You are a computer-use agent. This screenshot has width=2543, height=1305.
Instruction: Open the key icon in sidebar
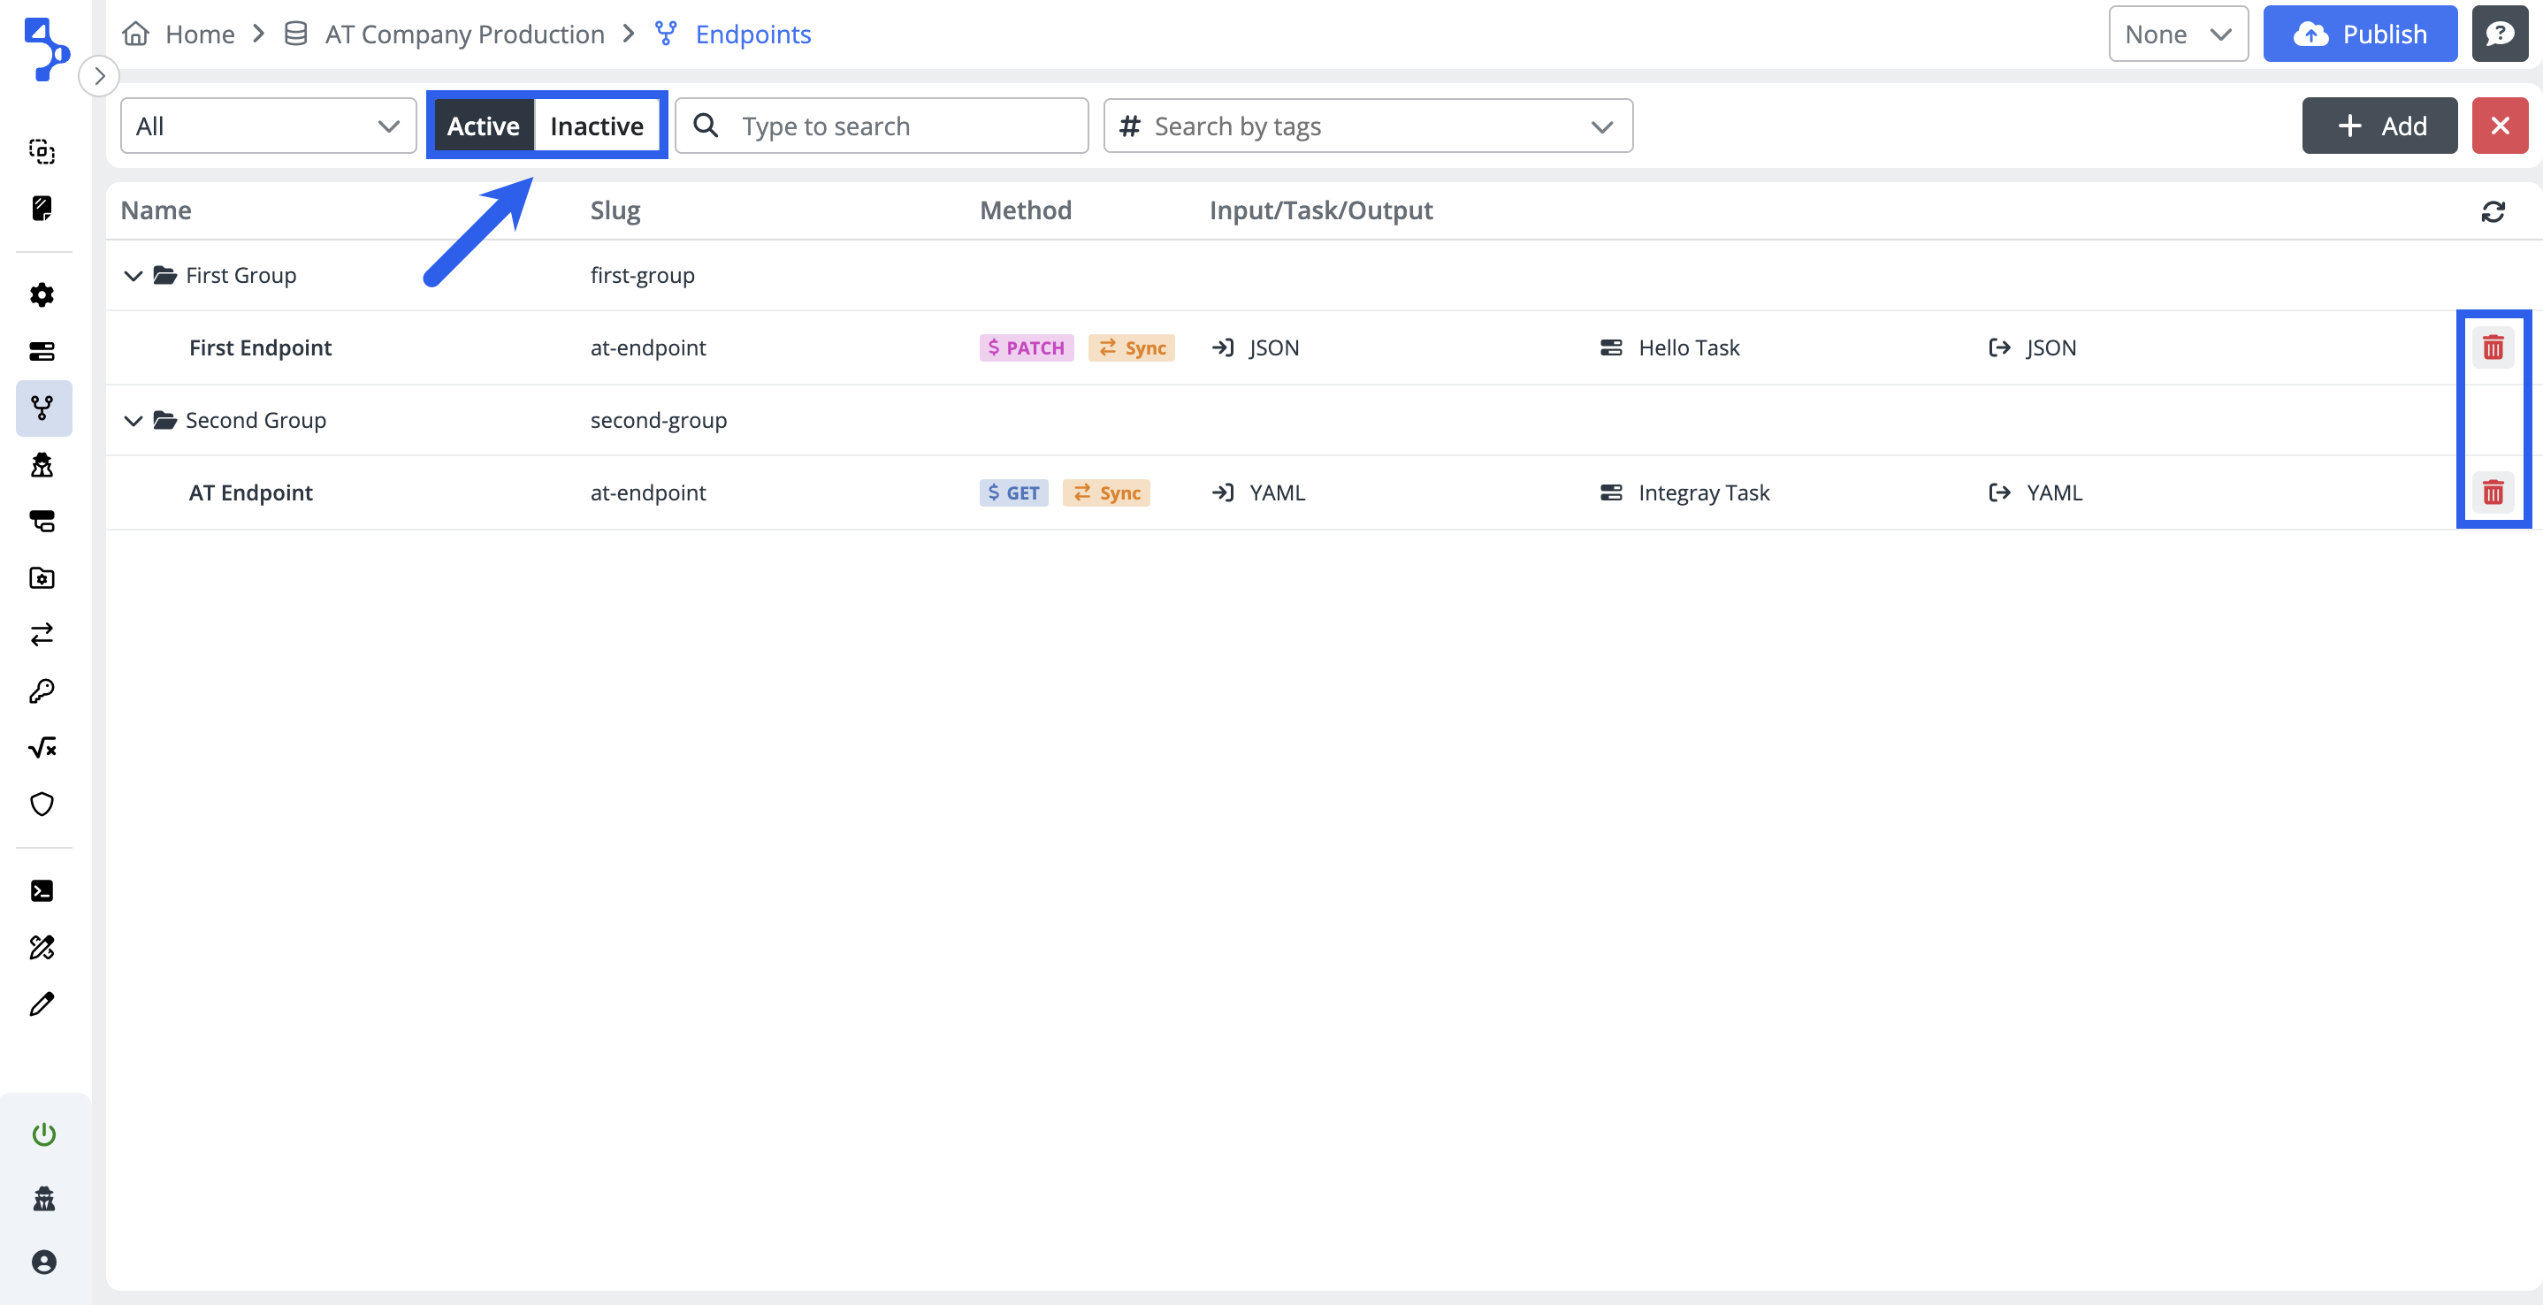42,691
